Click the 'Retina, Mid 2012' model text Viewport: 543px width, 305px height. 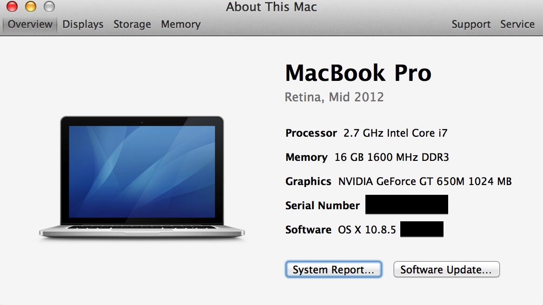click(x=334, y=97)
